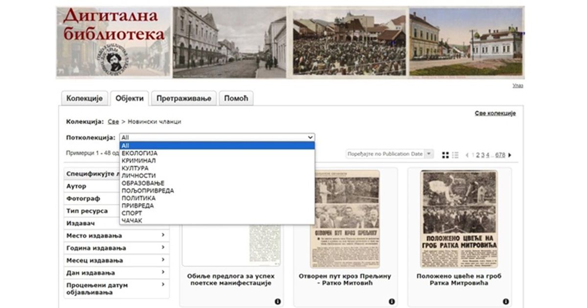Switch to the Претраживање tab

tap(183, 98)
